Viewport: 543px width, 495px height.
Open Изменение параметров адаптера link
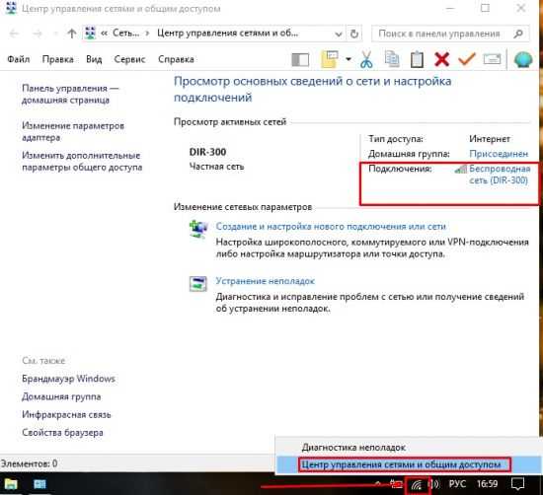73,131
